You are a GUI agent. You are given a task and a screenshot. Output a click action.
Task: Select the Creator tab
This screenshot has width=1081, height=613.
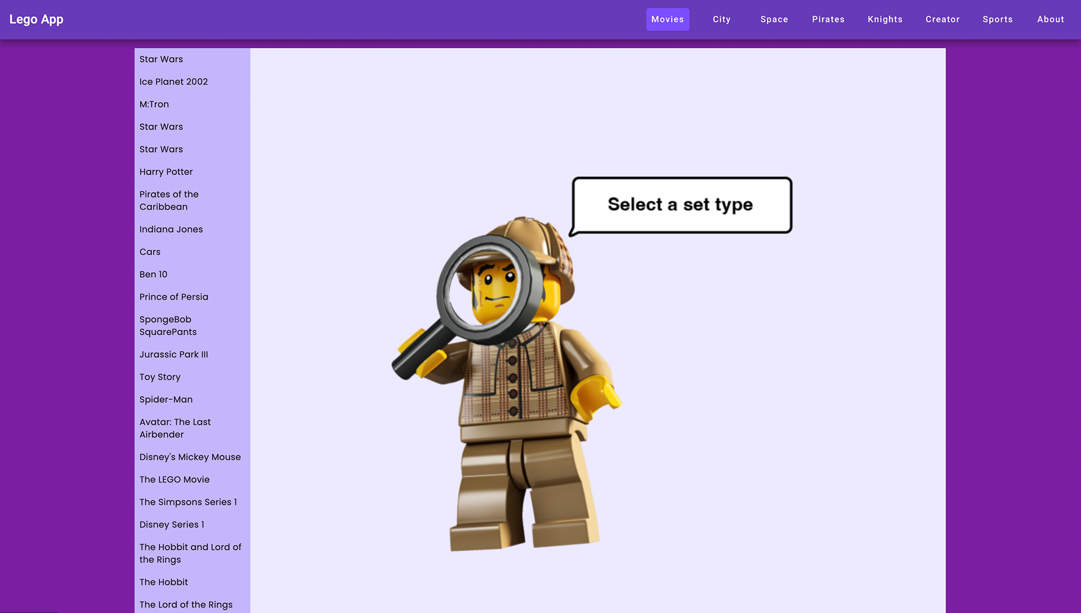[x=942, y=19]
